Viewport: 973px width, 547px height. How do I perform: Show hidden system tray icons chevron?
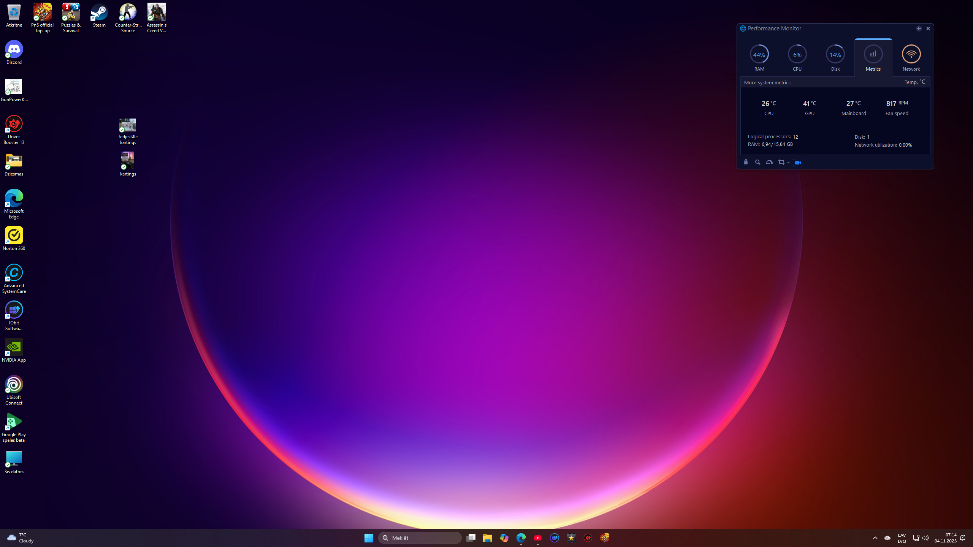coord(875,538)
